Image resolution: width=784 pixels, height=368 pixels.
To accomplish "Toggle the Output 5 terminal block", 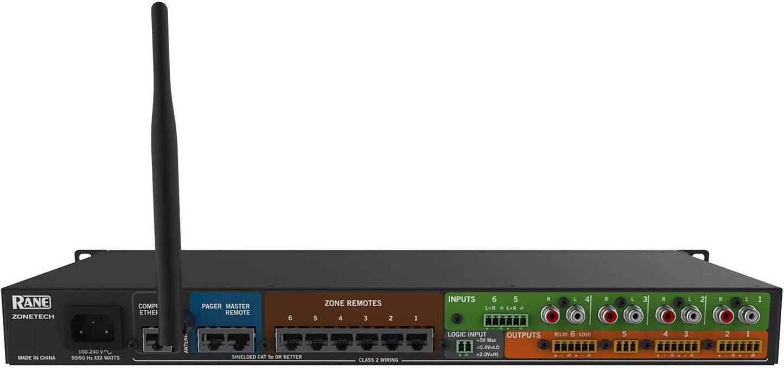I will pos(626,346).
